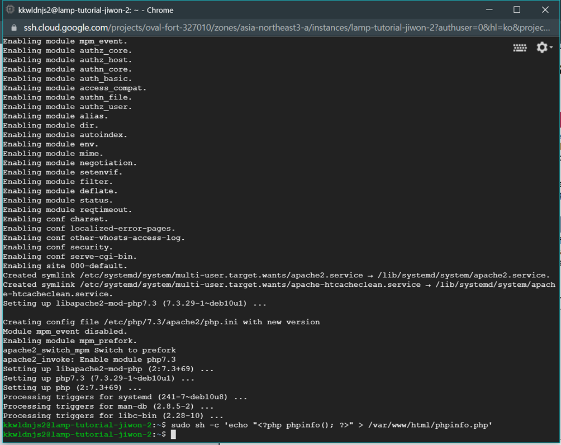561x445 pixels.
Task: Click the line 'Enabling site 000-default.'
Action: (x=65, y=266)
